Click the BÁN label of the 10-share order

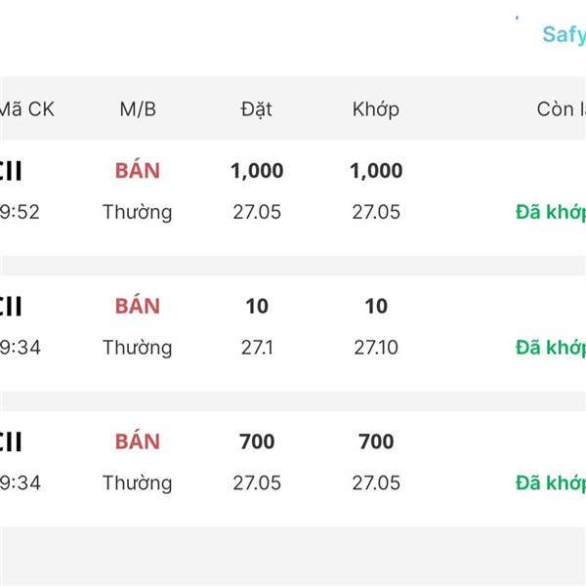(138, 307)
